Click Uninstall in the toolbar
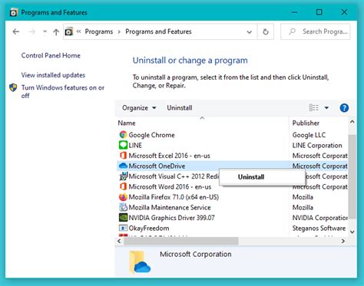Screen dimensions: 364x286 (180, 108)
